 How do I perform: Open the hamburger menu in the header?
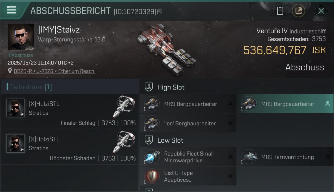[x=12, y=10]
